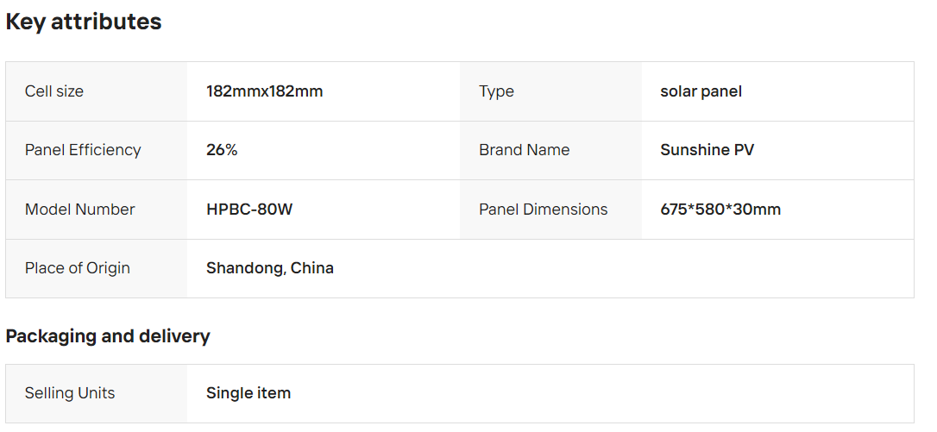Click the 675*580*30mm dimensions value

click(x=720, y=210)
